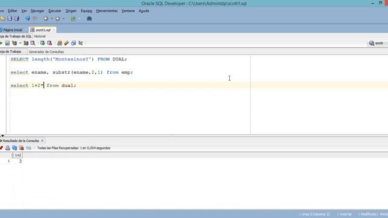Click the SQL link in the result toolbar
Image resolution: width=388 pixels, height=218 pixels.
(28, 148)
